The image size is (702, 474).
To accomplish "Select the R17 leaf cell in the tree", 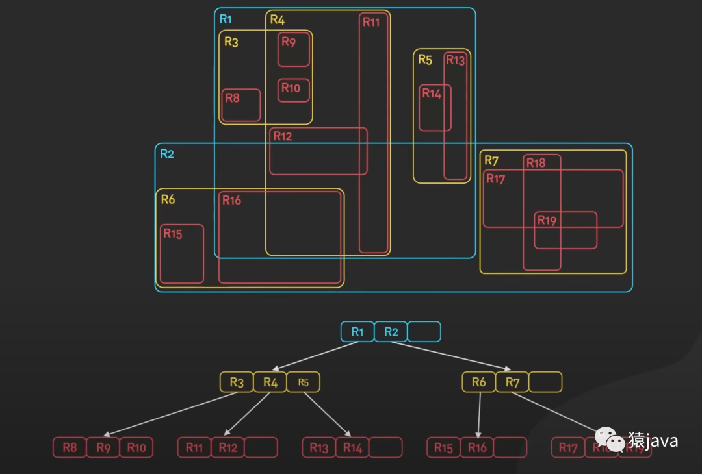I will (568, 447).
